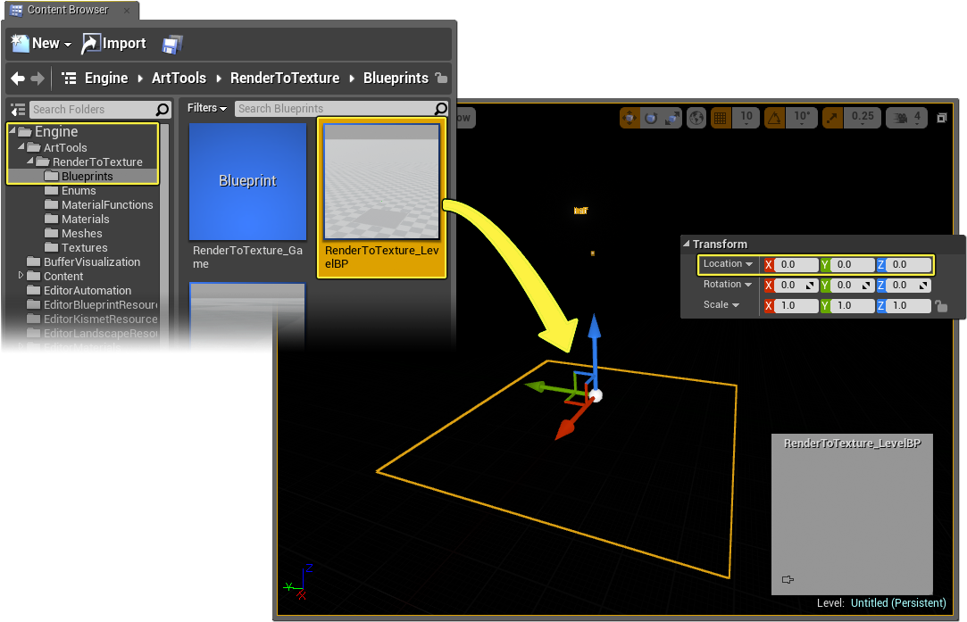This screenshot has width=967, height=622.
Task: Click the RenderToTexture breadcrumb segment
Action: (284, 79)
